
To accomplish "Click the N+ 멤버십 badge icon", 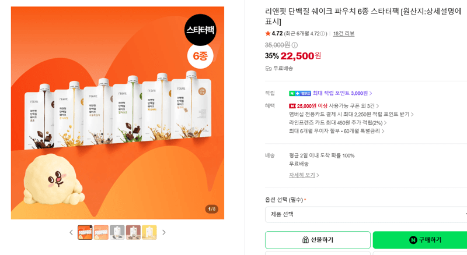I will 300,93.
